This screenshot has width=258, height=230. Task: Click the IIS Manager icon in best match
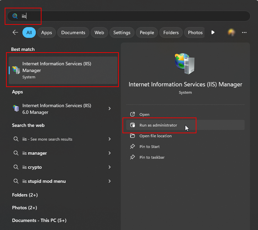point(16,70)
